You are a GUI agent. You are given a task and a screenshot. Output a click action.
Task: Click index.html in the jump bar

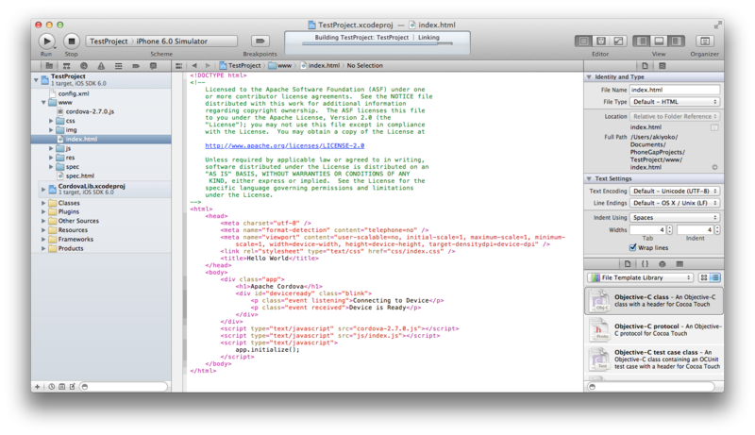320,65
